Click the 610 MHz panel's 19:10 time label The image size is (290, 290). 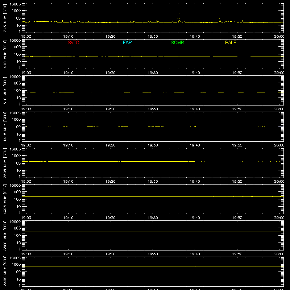click(x=68, y=109)
